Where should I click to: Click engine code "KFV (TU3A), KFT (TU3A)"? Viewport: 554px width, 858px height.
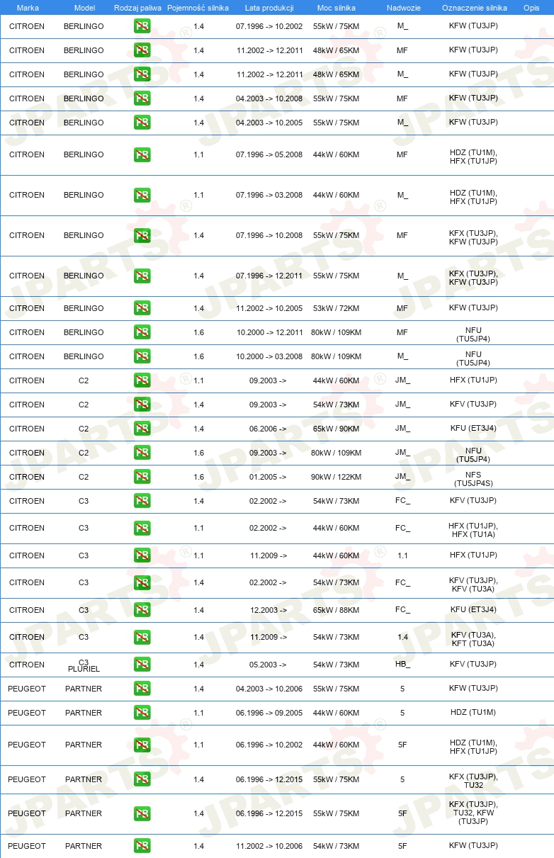(473, 639)
